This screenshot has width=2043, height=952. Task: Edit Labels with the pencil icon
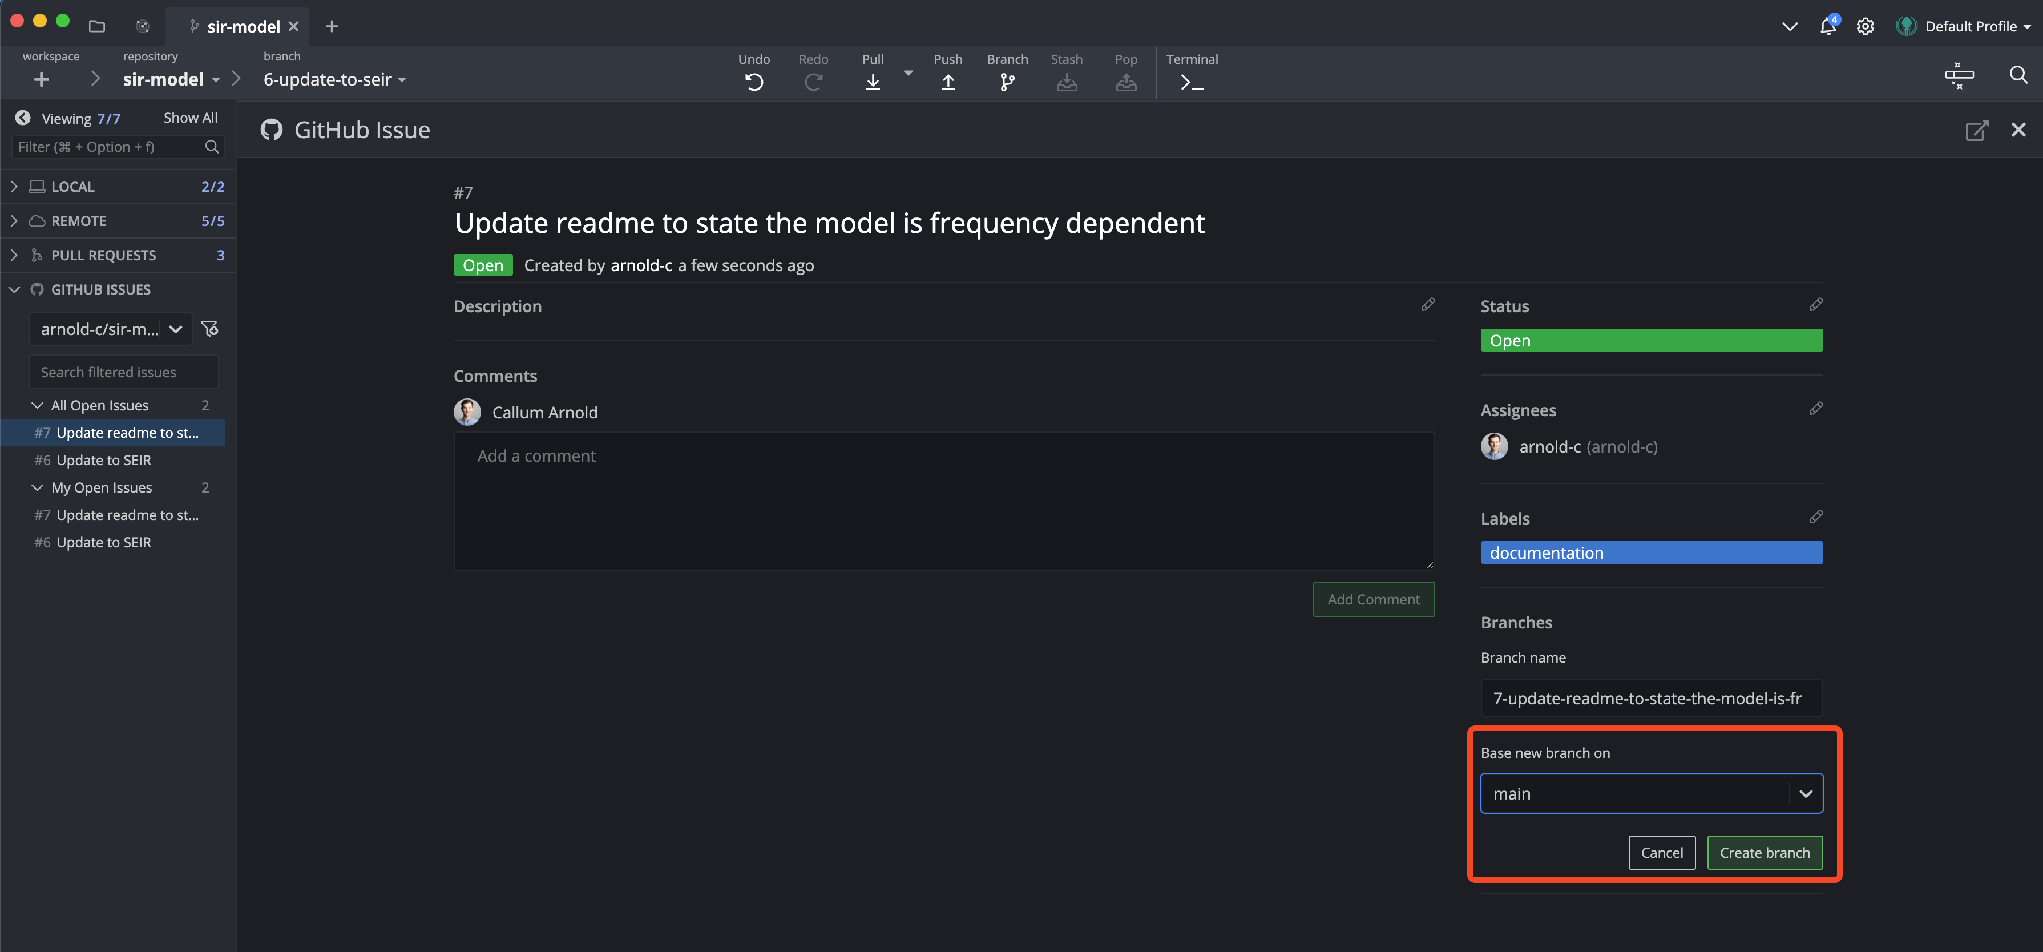point(1815,517)
